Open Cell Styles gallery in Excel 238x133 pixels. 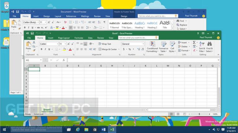[x=172, y=45]
